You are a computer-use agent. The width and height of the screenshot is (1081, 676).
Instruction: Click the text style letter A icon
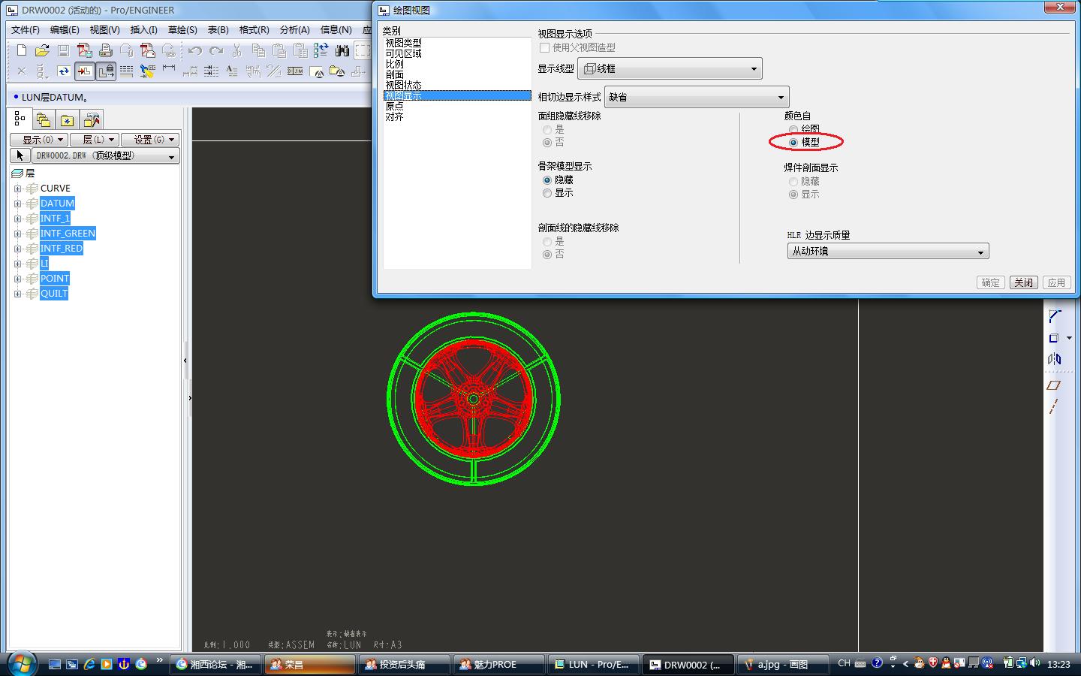[232, 71]
